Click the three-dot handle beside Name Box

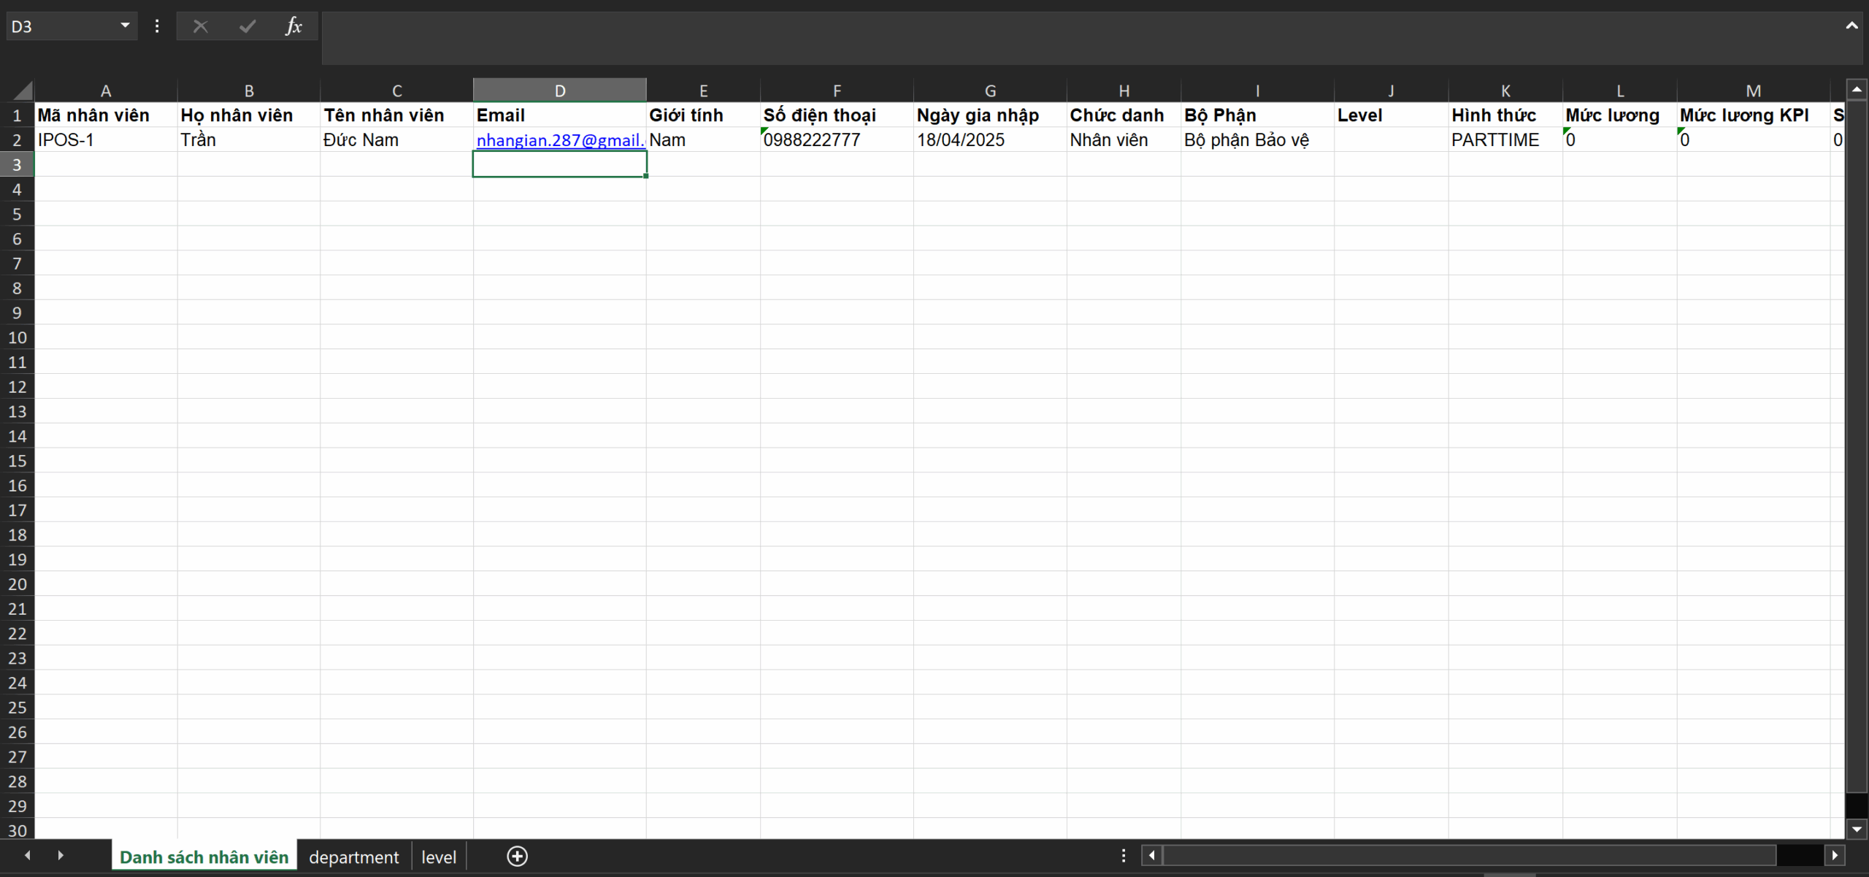[157, 27]
